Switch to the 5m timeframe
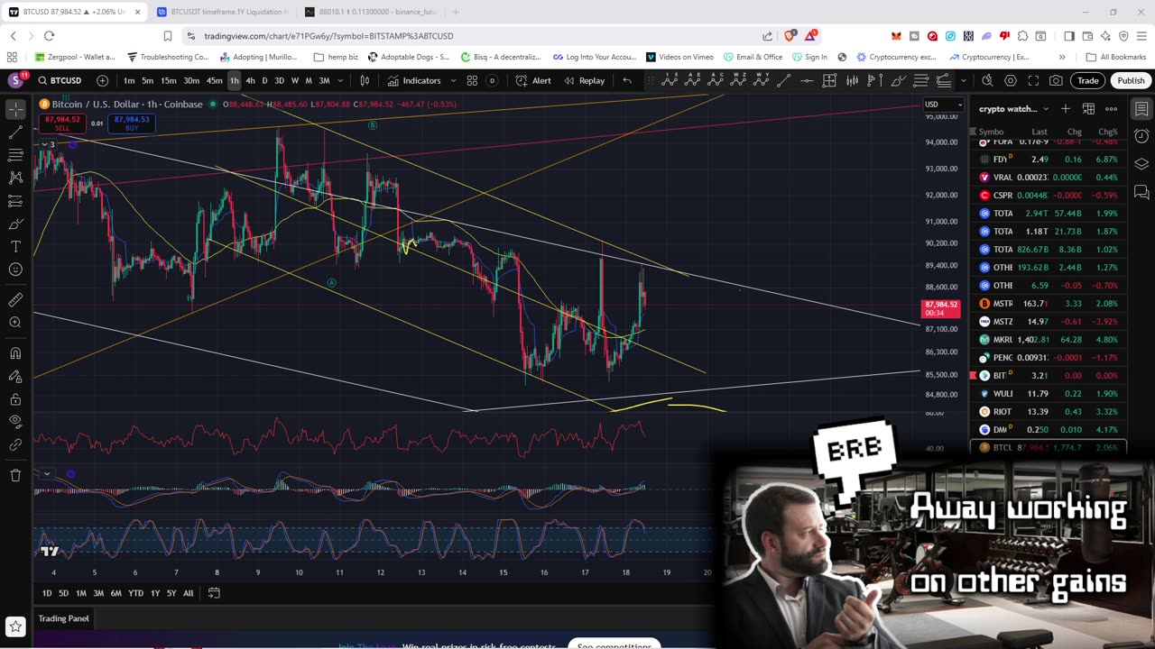1155x649 pixels. click(x=147, y=80)
